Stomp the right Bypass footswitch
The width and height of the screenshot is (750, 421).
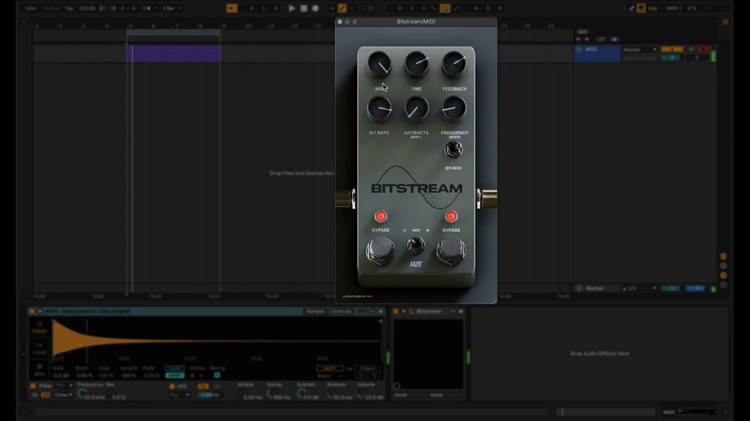tap(451, 251)
